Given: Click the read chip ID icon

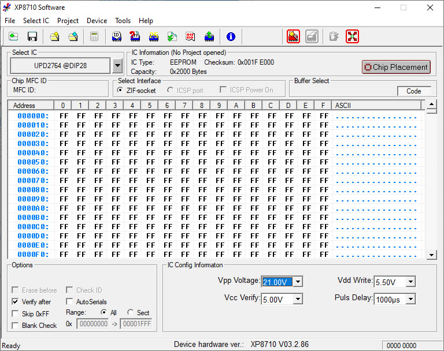Looking at the screenshot, I should point(116,37).
